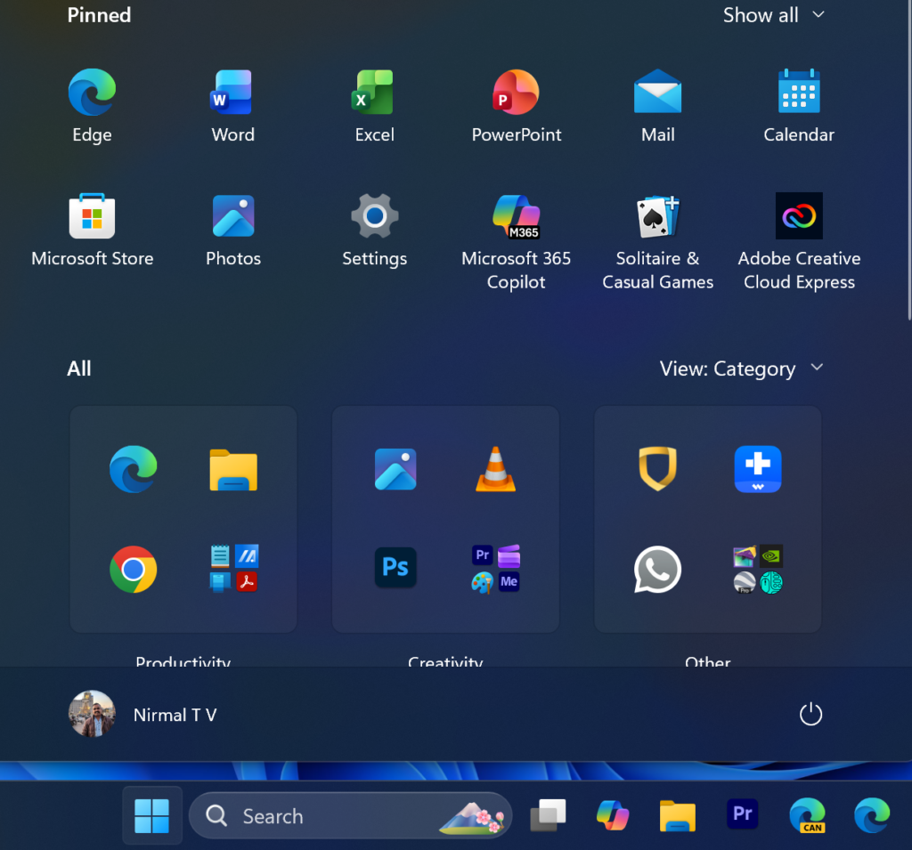Click the power button

coord(810,715)
